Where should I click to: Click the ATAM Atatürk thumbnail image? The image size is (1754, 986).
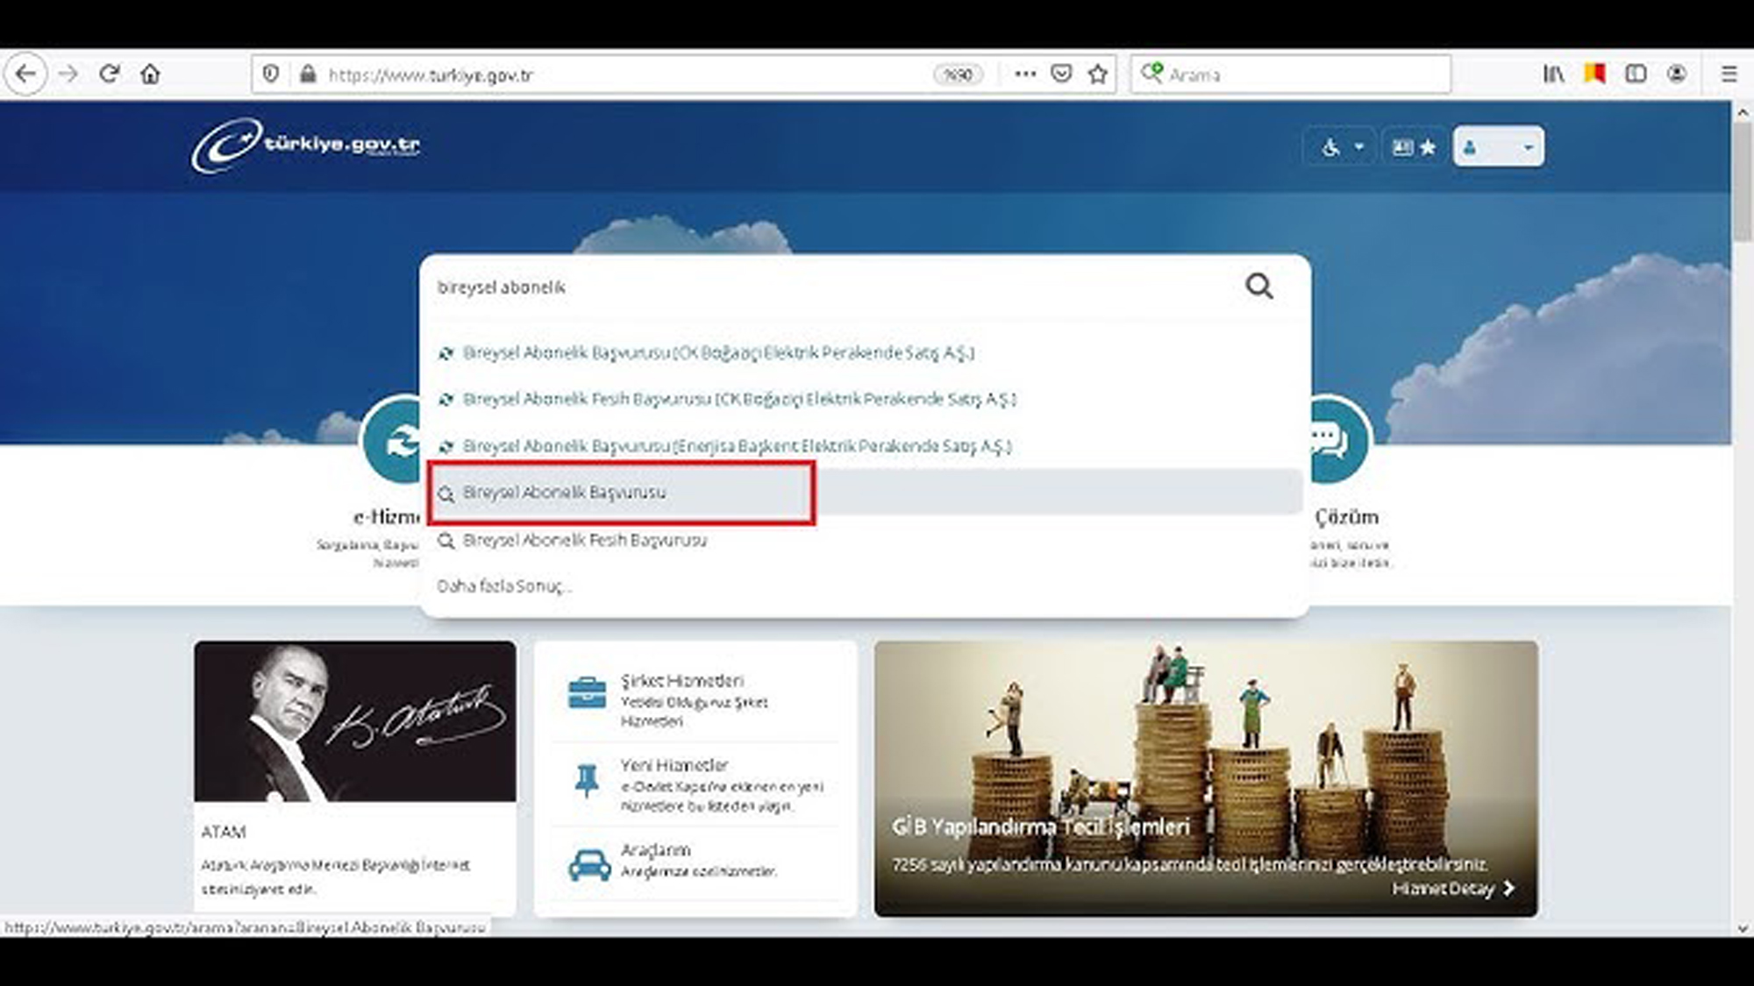coord(355,720)
